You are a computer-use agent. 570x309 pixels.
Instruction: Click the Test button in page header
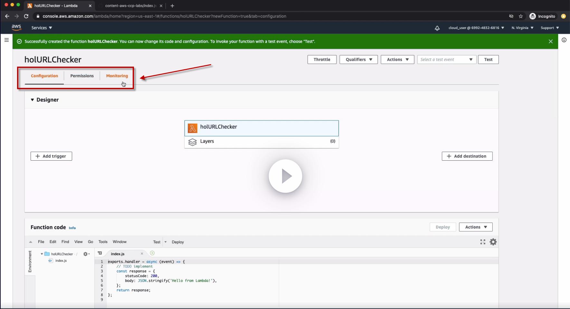(x=488, y=60)
